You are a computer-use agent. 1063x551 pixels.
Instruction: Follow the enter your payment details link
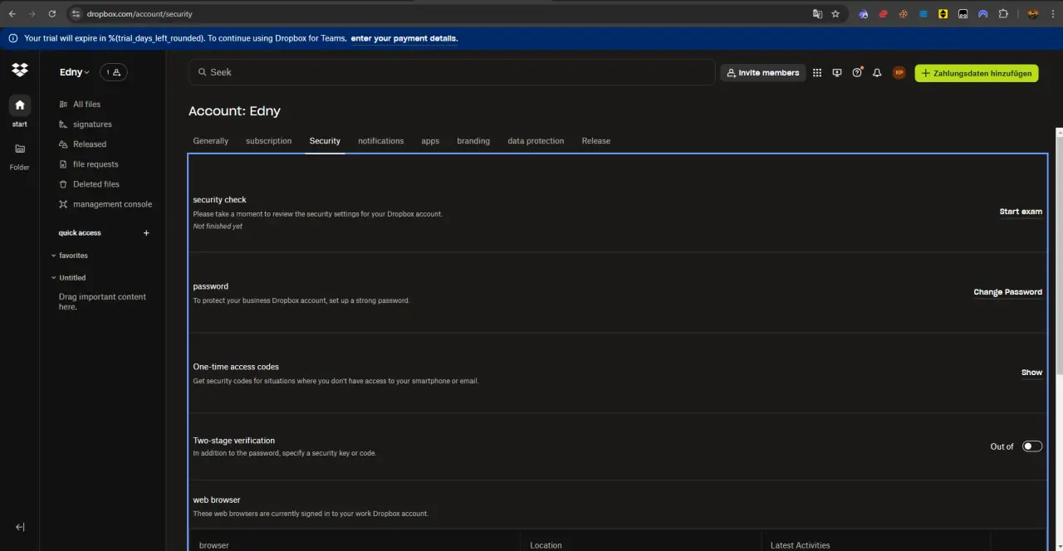coord(404,38)
